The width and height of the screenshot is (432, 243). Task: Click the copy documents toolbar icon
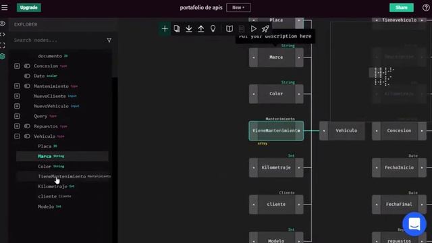tap(177, 28)
